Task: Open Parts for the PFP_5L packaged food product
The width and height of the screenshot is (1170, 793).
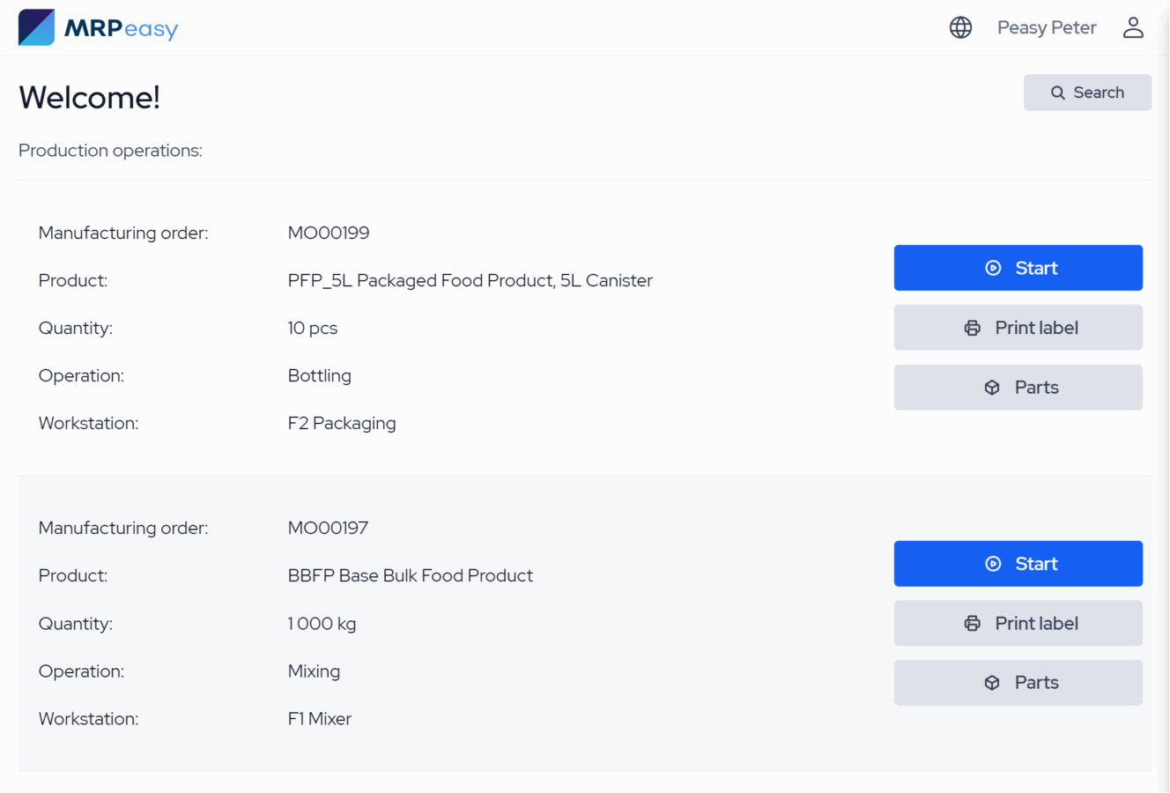Action: coord(1018,387)
